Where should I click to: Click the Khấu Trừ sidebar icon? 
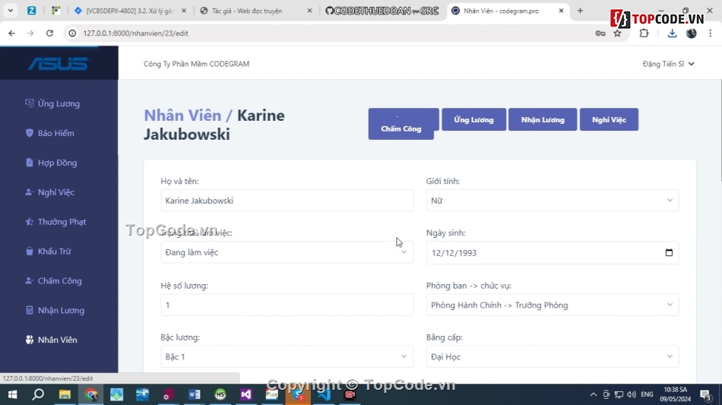click(x=30, y=252)
